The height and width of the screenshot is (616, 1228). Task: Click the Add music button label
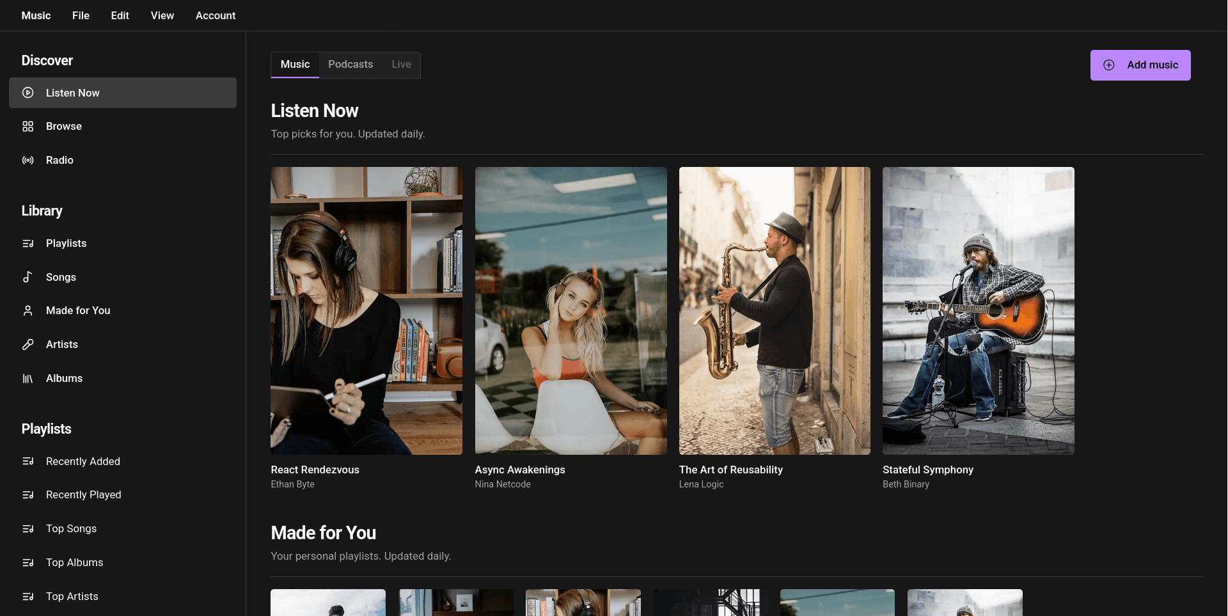(x=1153, y=65)
